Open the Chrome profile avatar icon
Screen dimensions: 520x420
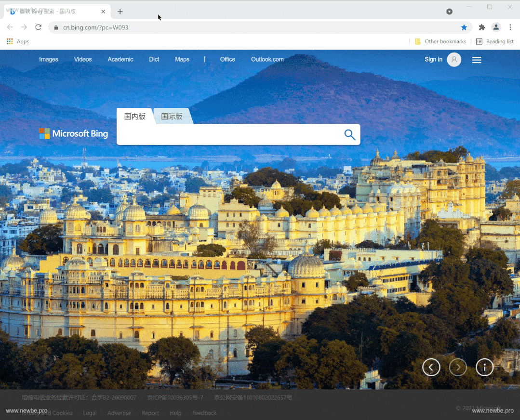pos(496,27)
